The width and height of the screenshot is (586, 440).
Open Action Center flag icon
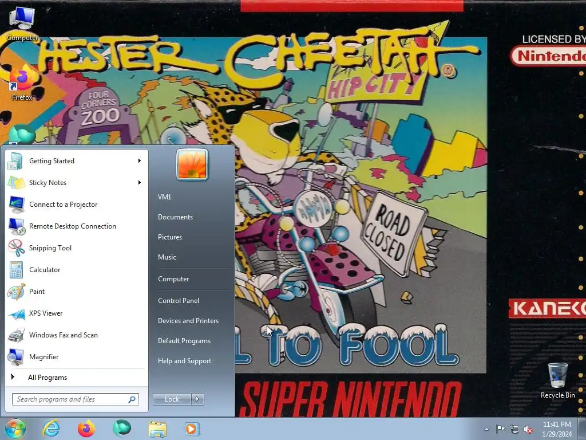tap(500, 429)
